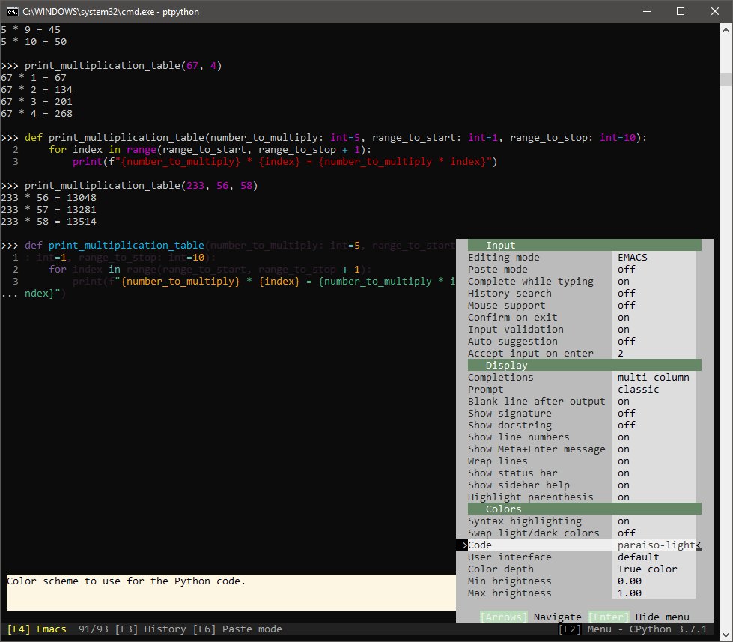This screenshot has height=642, width=733.
Task: Adjust Max brightness 1.00 value
Action: [629, 593]
